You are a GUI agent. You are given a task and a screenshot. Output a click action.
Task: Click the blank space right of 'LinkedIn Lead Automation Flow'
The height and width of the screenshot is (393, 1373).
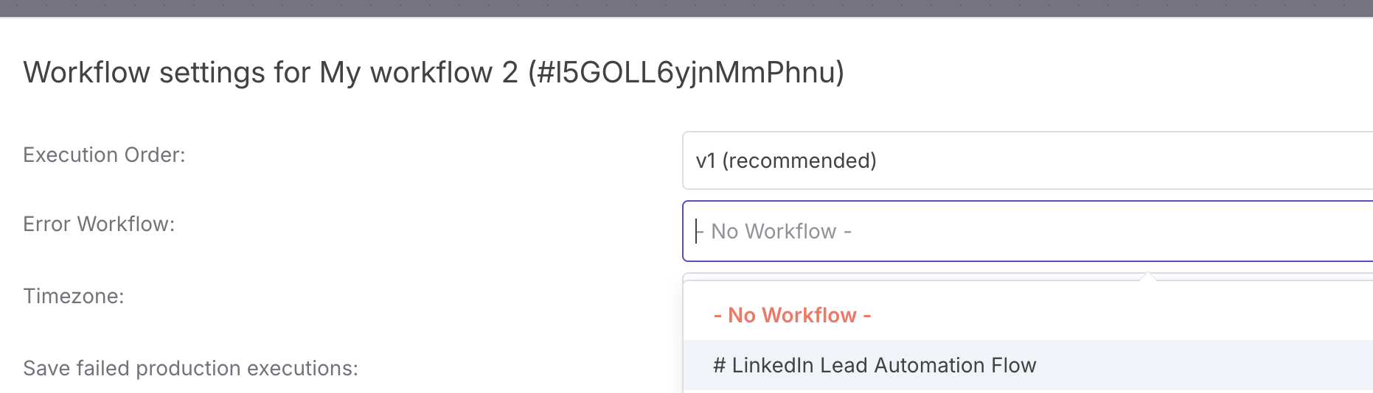point(1205,365)
